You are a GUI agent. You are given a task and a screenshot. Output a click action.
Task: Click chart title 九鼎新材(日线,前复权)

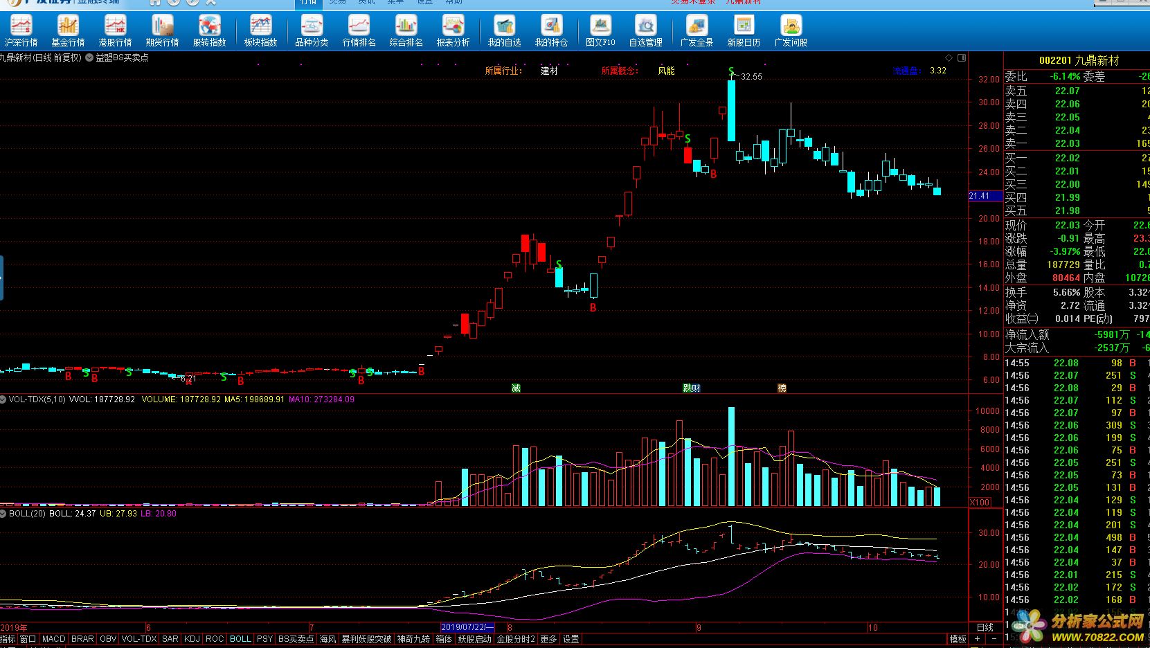click(41, 57)
